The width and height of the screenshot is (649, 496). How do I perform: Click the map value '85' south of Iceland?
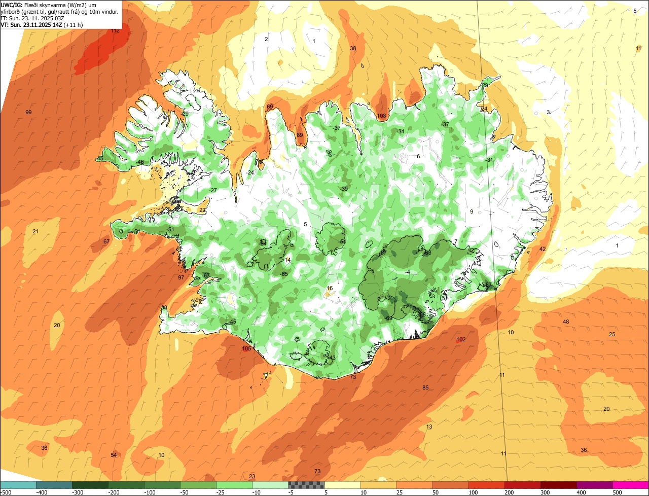point(425,388)
